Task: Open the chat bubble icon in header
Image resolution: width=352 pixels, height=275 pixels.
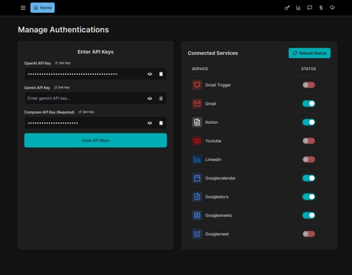Action: click(x=310, y=8)
